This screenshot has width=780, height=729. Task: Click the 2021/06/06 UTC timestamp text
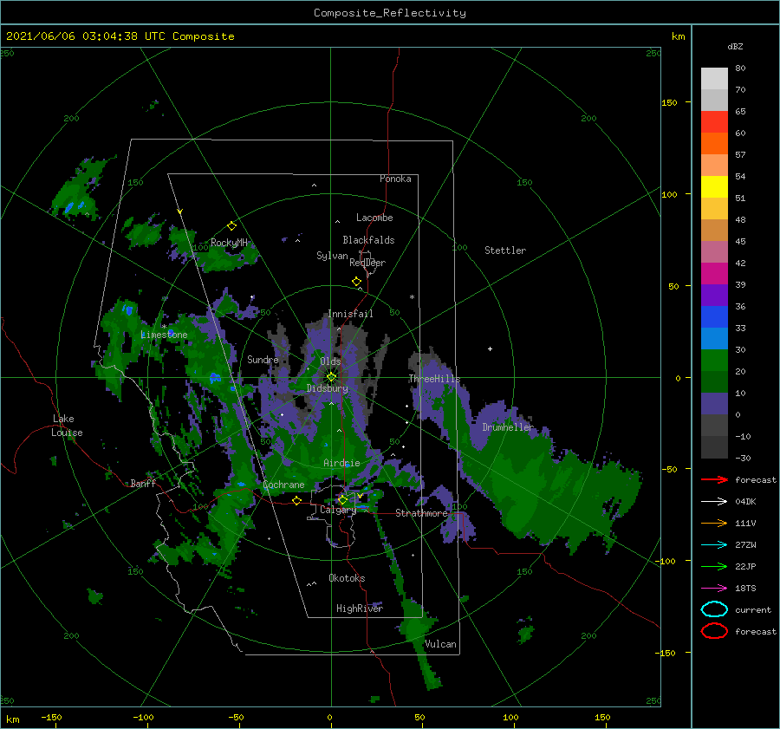click(120, 36)
